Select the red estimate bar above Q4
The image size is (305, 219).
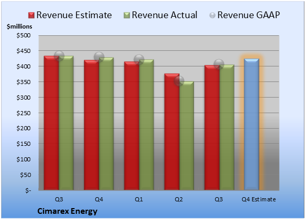click(x=91, y=125)
